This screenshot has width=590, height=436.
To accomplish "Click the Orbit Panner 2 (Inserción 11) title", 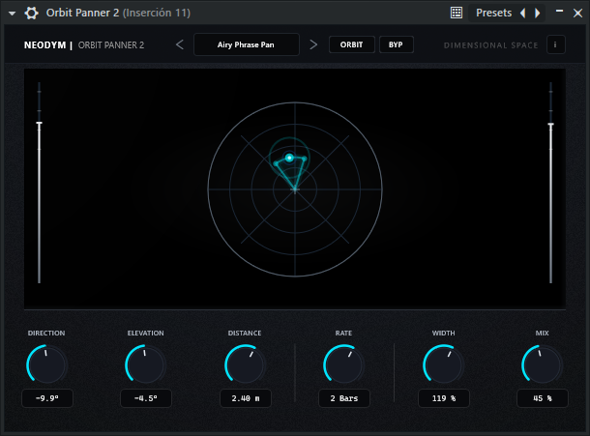I will pos(118,13).
